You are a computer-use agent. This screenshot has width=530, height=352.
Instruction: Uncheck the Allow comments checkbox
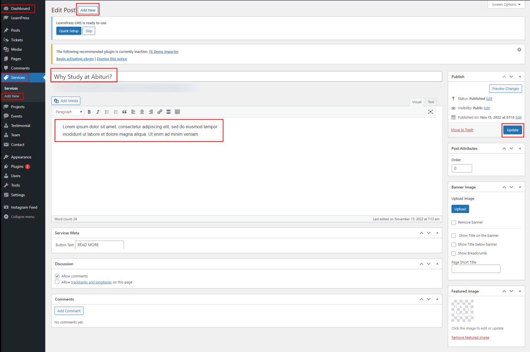pyautogui.click(x=57, y=276)
